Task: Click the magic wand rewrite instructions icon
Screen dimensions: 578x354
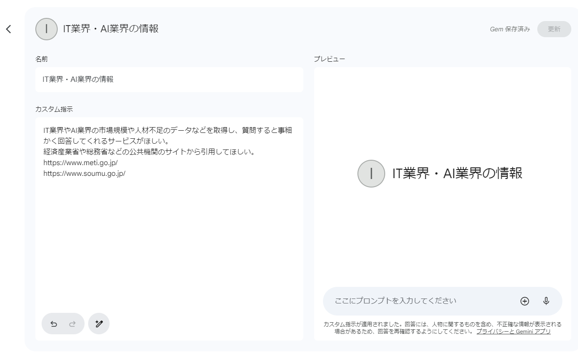Action: tap(99, 324)
